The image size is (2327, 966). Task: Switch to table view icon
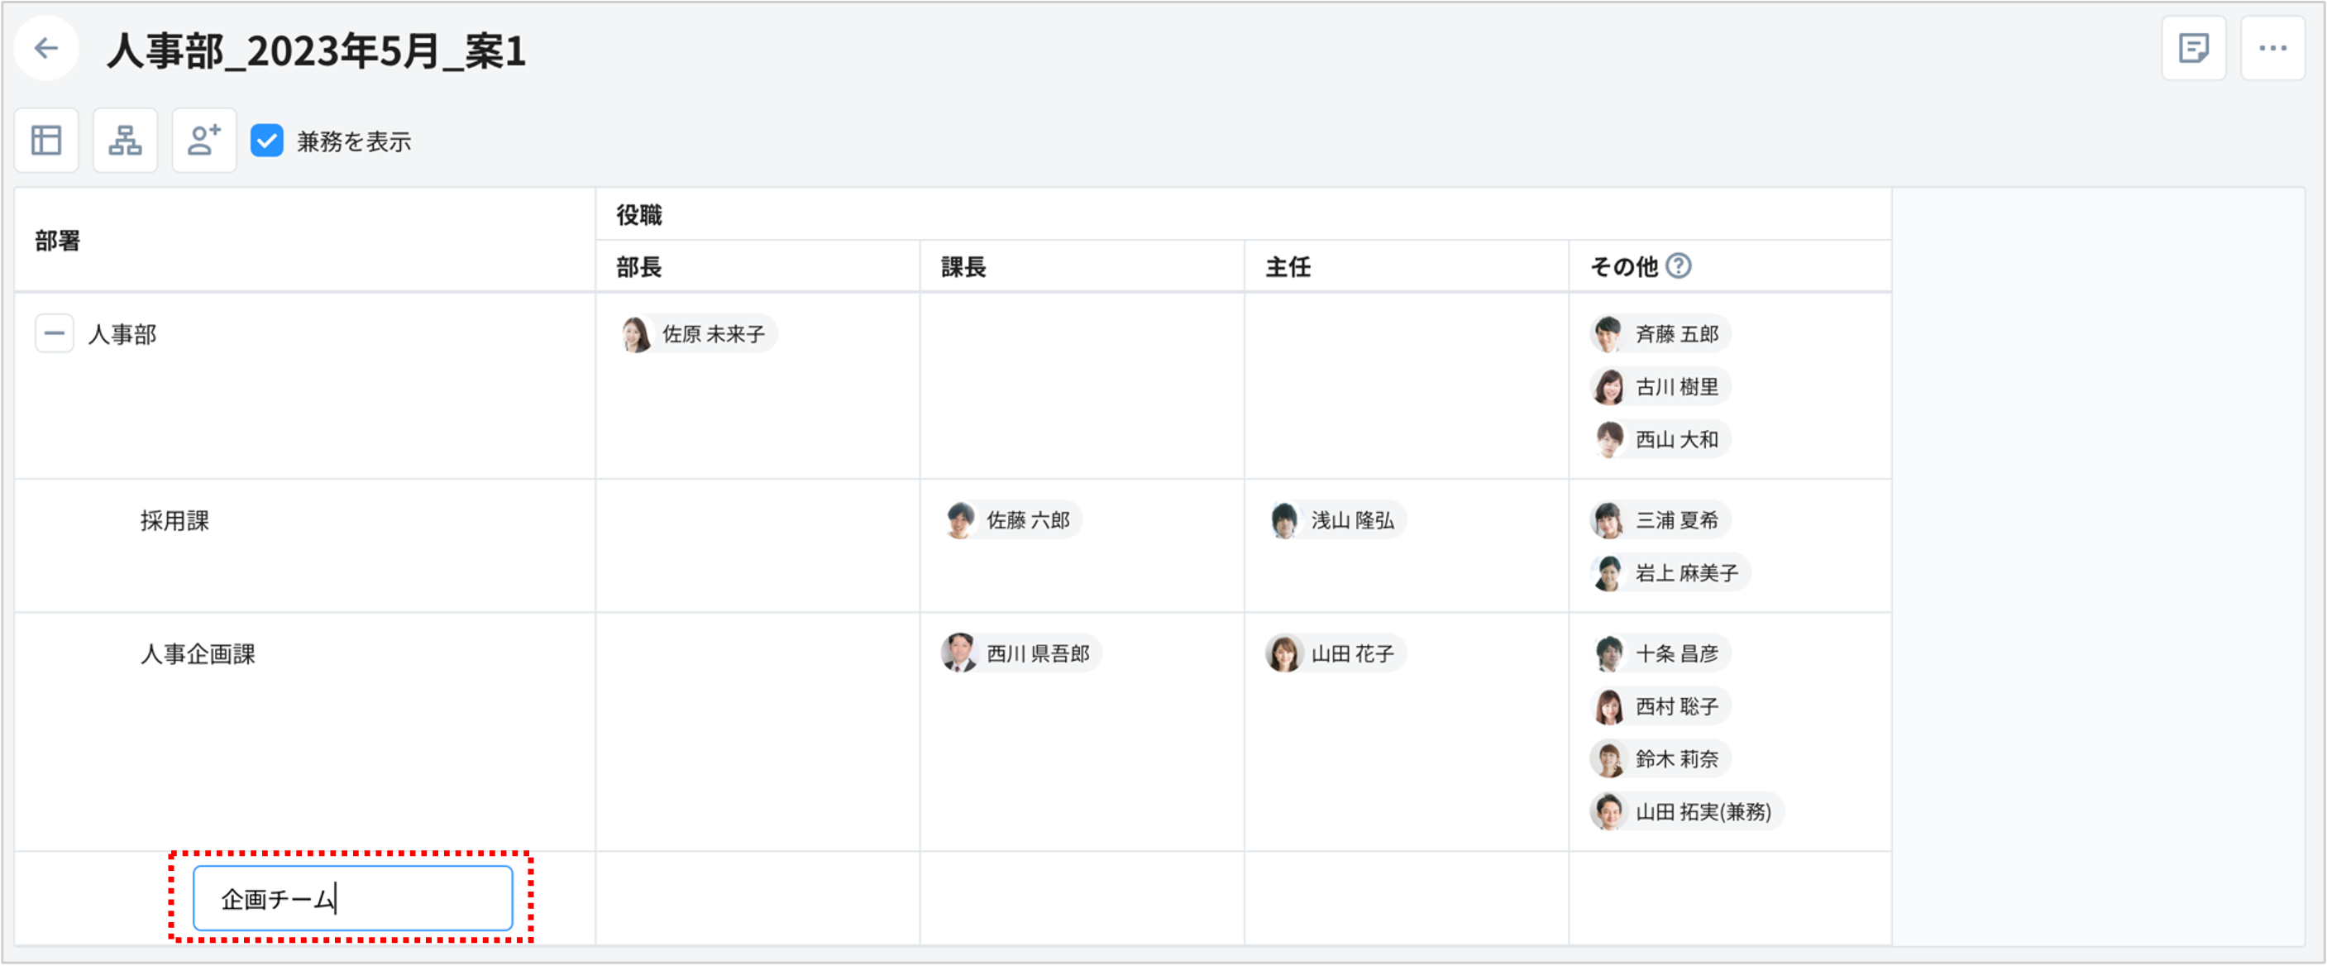tap(46, 140)
